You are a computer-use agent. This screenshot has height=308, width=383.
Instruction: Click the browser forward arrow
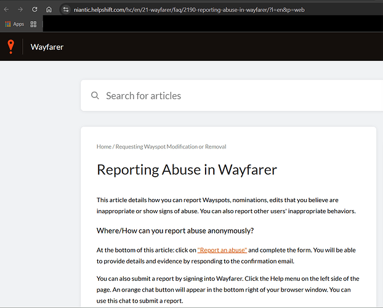pyautogui.click(x=20, y=9)
